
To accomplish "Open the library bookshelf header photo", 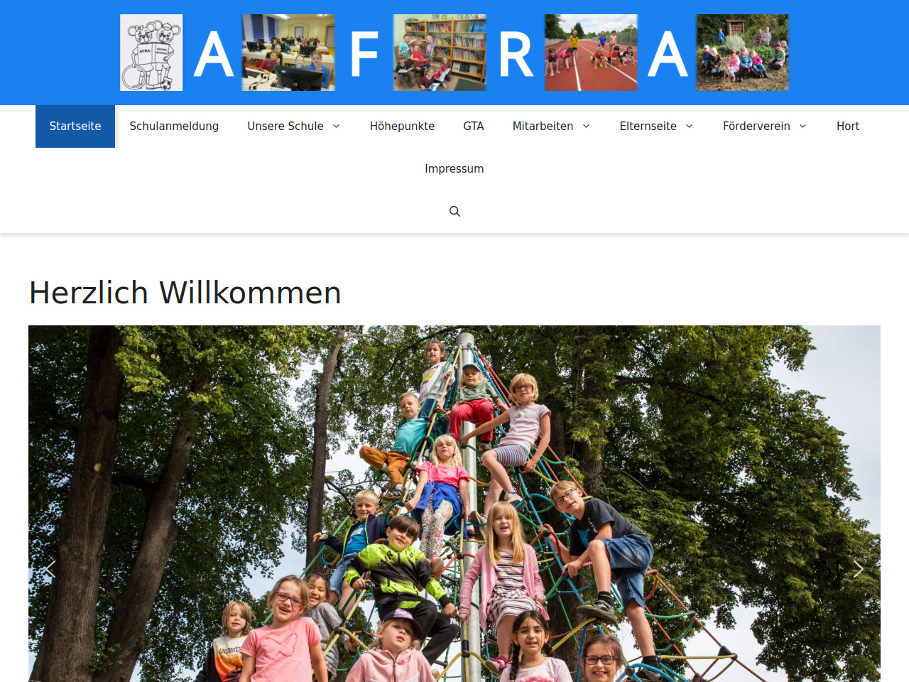I will point(440,53).
